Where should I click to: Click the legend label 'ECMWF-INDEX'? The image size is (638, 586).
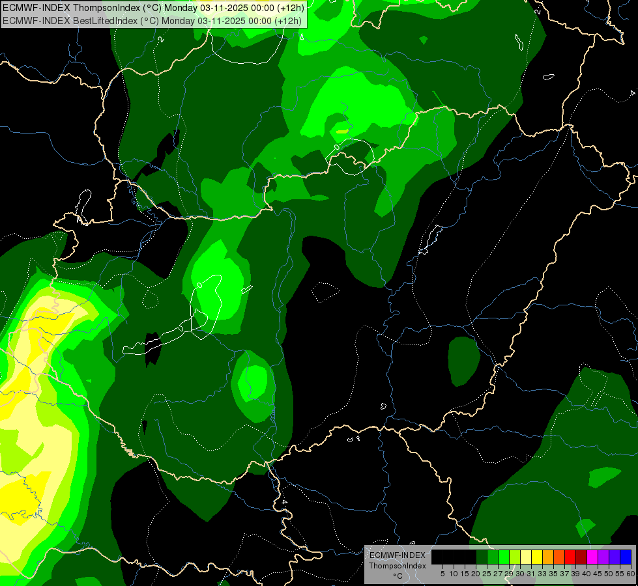(x=398, y=555)
